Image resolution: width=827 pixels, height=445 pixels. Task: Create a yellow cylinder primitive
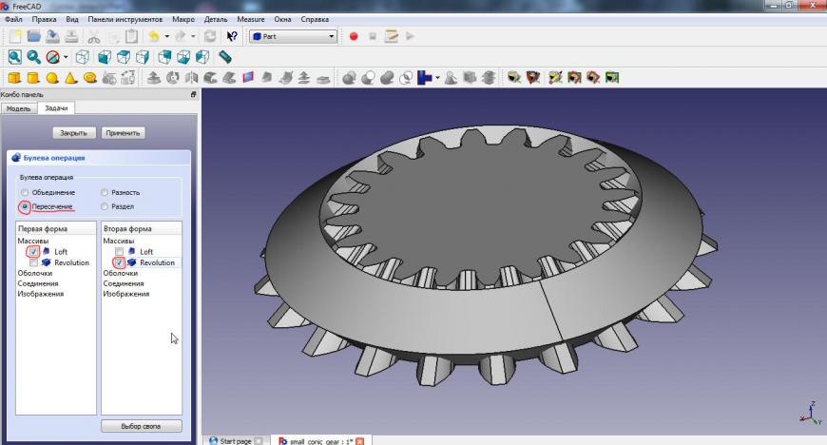tap(33, 78)
